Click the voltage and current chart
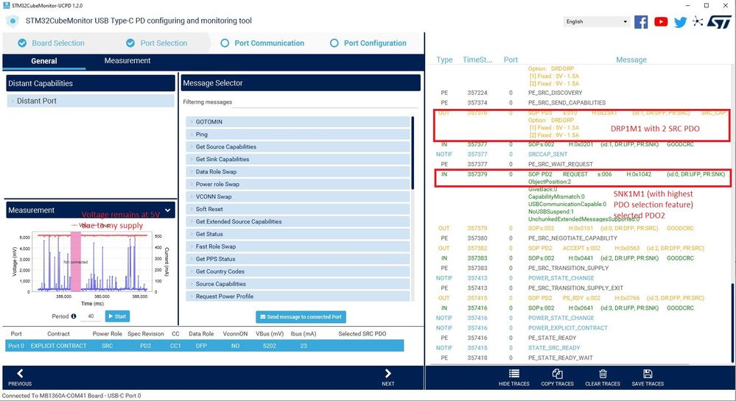 pos(91,262)
